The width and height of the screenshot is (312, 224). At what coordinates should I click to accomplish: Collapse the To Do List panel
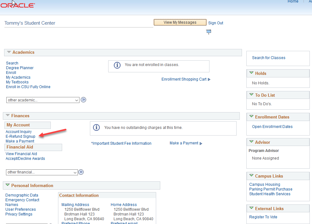(x=251, y=94)
